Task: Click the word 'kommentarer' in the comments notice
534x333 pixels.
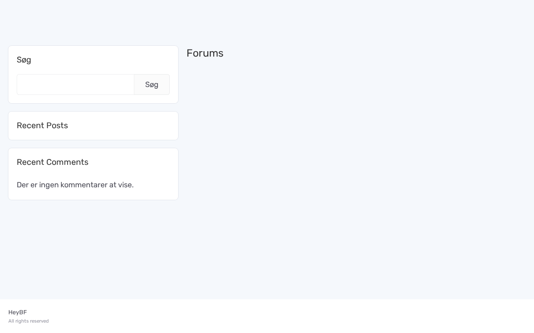Action: (84, 185)
